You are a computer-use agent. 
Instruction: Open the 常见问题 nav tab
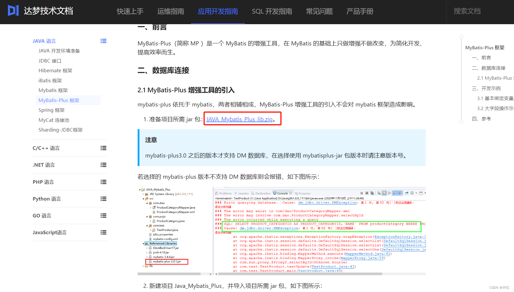point(319,11)
